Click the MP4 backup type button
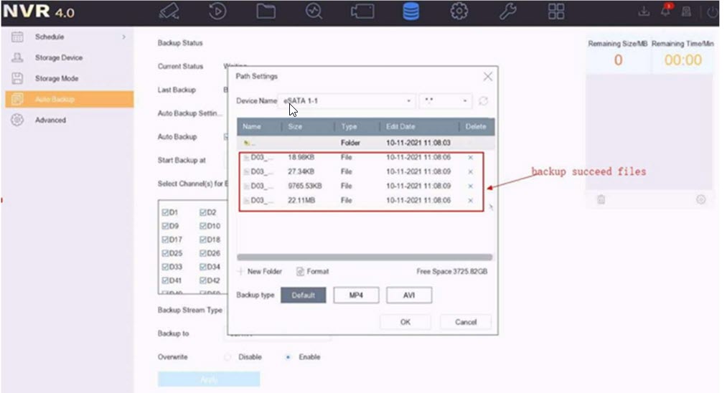Screen dimensions: 727x393 coord(355,295)
